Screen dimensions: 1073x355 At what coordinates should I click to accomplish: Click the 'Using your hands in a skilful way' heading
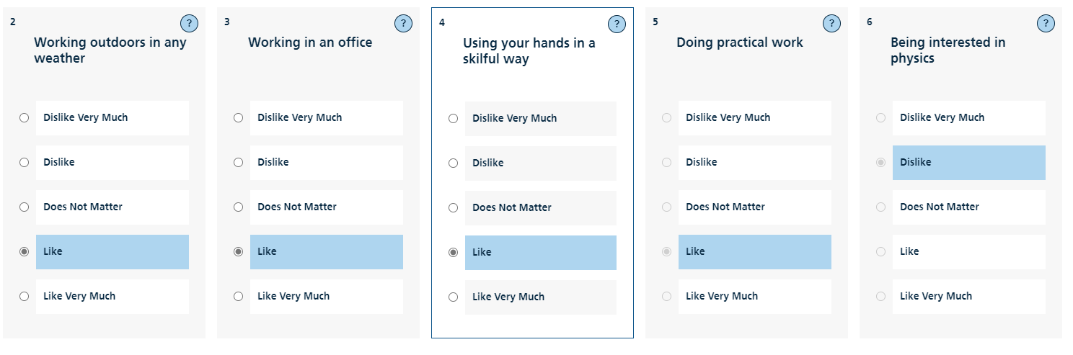coord(529,51)
